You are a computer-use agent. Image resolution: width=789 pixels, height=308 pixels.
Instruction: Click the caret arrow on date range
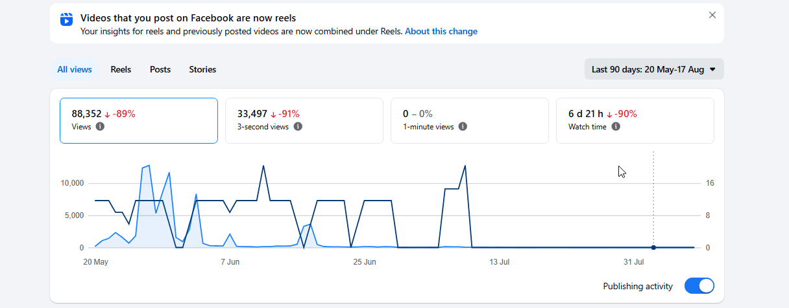[712, 69]
